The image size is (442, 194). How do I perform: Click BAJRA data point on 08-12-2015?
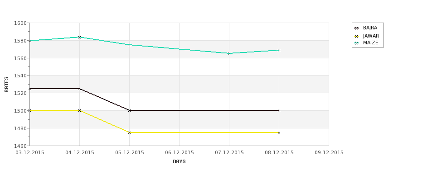(x=279, y=110)
